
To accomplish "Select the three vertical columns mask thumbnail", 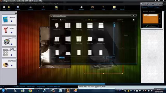I will coord(68,25).
